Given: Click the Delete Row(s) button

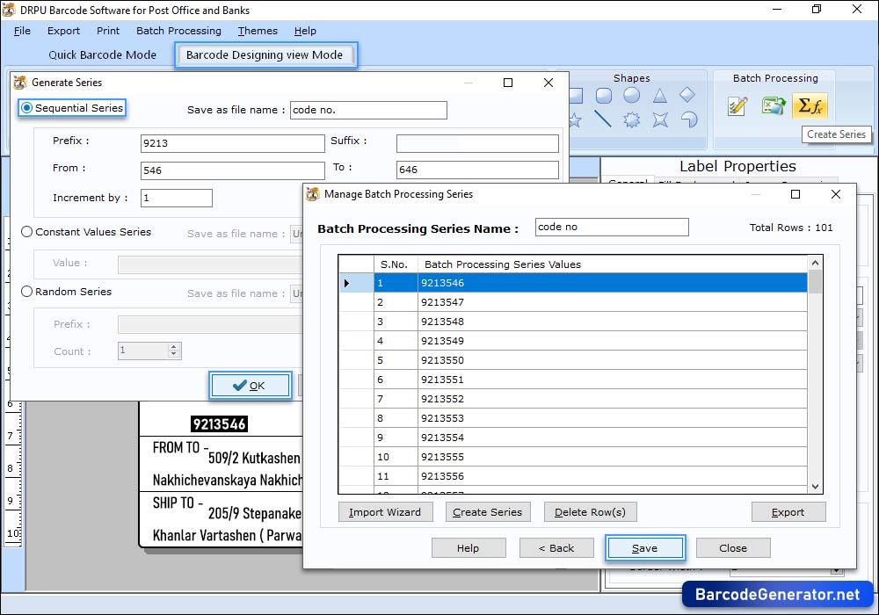Looking at the screenshot, I should pos(590,512).
